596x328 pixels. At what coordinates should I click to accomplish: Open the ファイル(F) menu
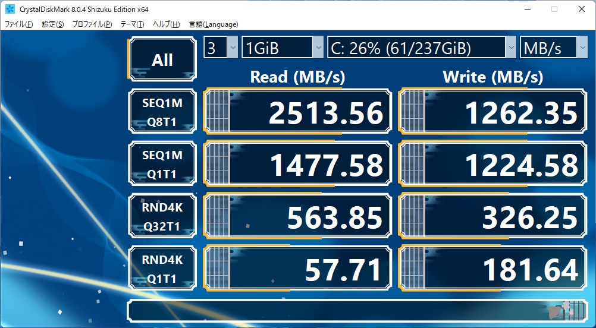(x=18, y=24)
